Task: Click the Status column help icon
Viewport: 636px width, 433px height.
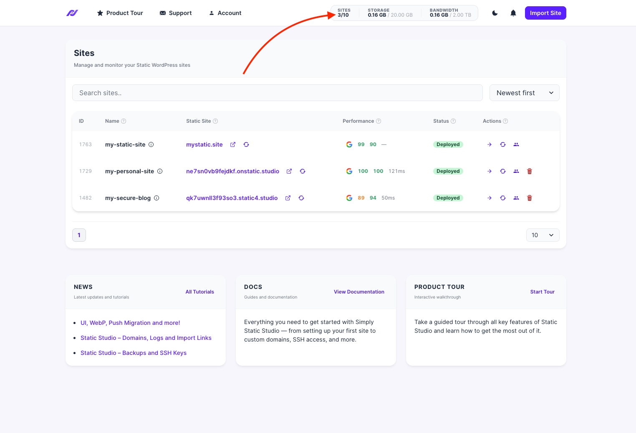Action: [x=453, y=121]
